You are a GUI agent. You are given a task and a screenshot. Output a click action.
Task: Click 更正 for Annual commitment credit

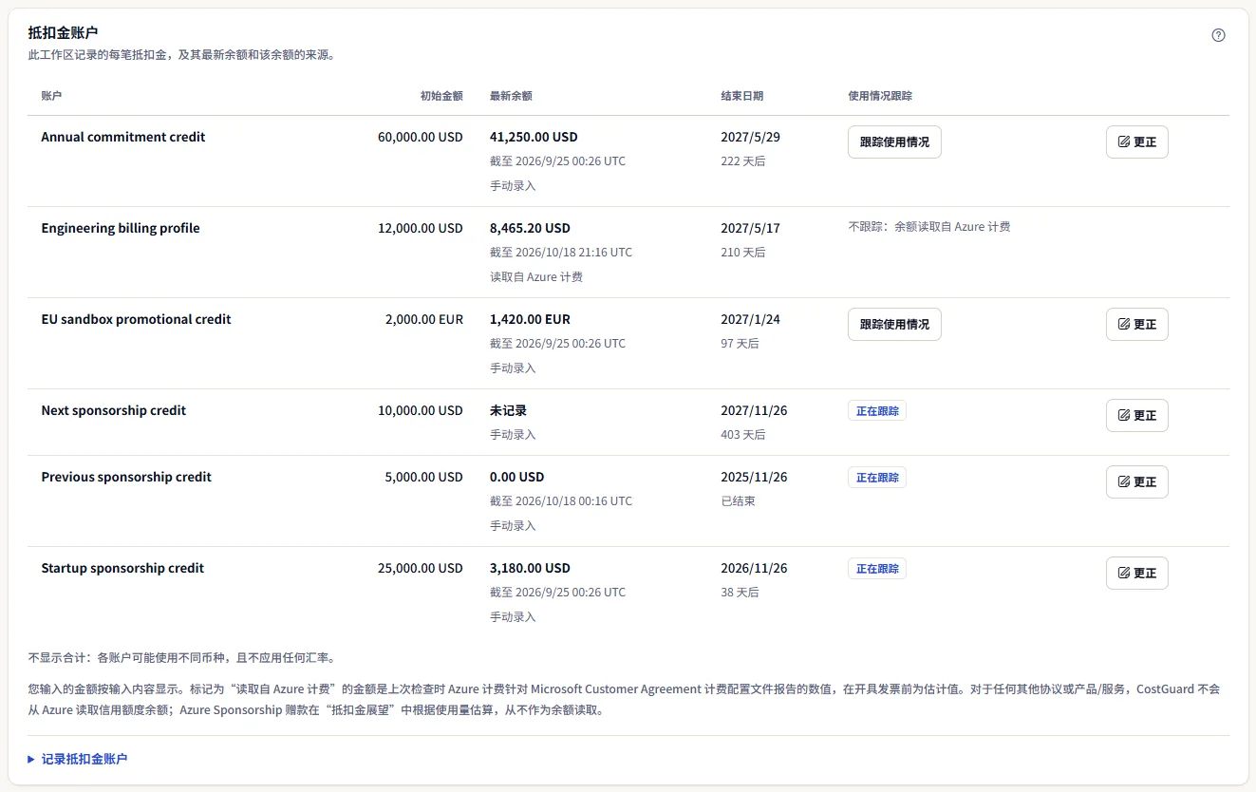point(1137,142)
